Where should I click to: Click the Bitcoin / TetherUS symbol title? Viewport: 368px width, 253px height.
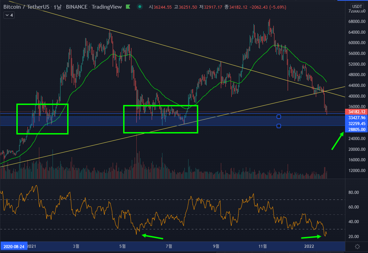(x=26, y=7)
